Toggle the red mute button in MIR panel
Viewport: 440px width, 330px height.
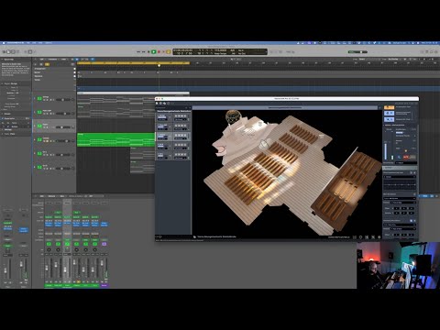[x=406, y=157]
